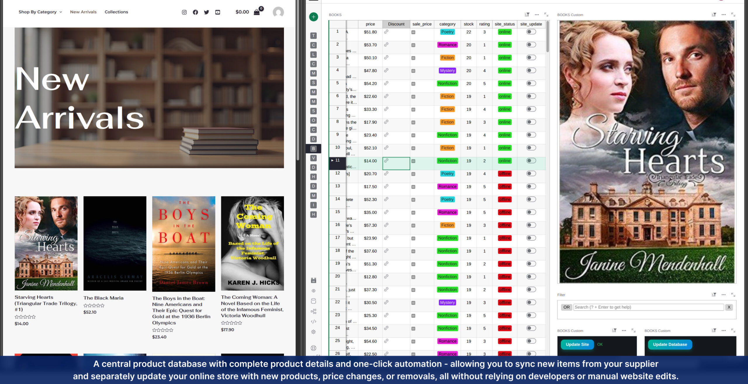Open the Collections menu item
Viewport: 748px width, 384px height.
[x=116, y=12]
